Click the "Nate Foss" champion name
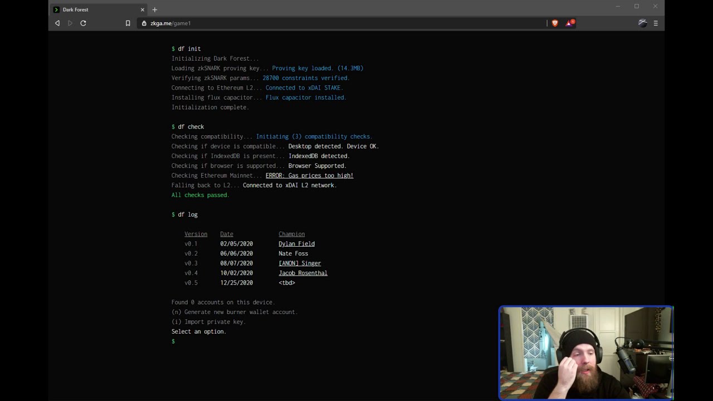 click(x=293, y=253)
